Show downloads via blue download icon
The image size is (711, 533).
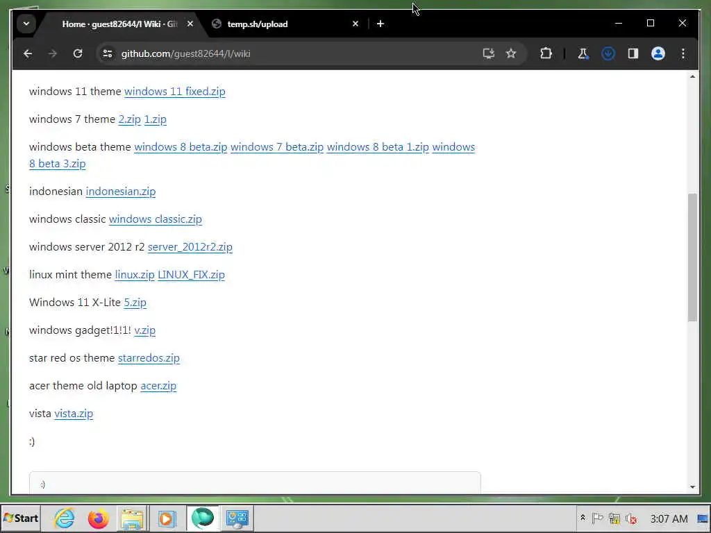click(x=608, y=53)
